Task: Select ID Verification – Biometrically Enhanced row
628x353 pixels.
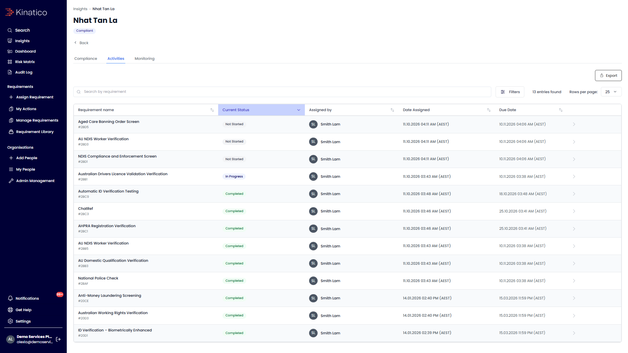Action: (347, 333)
